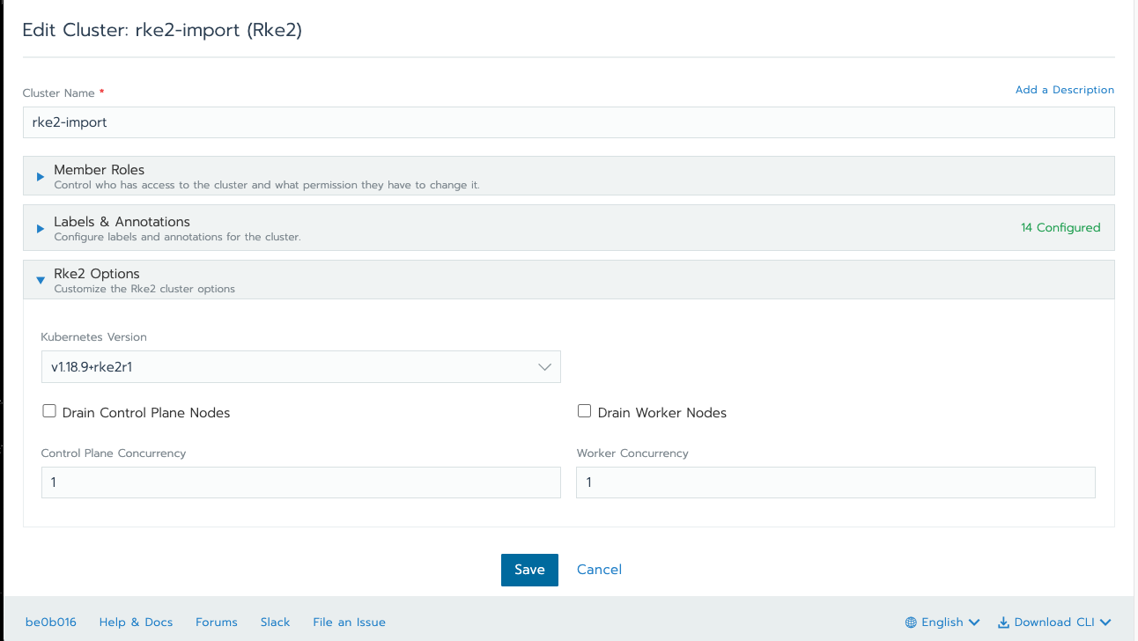Click the Download CLI download icon
The width and height of the screenshot is (1138, 641).
click(x=1002, y=622)
